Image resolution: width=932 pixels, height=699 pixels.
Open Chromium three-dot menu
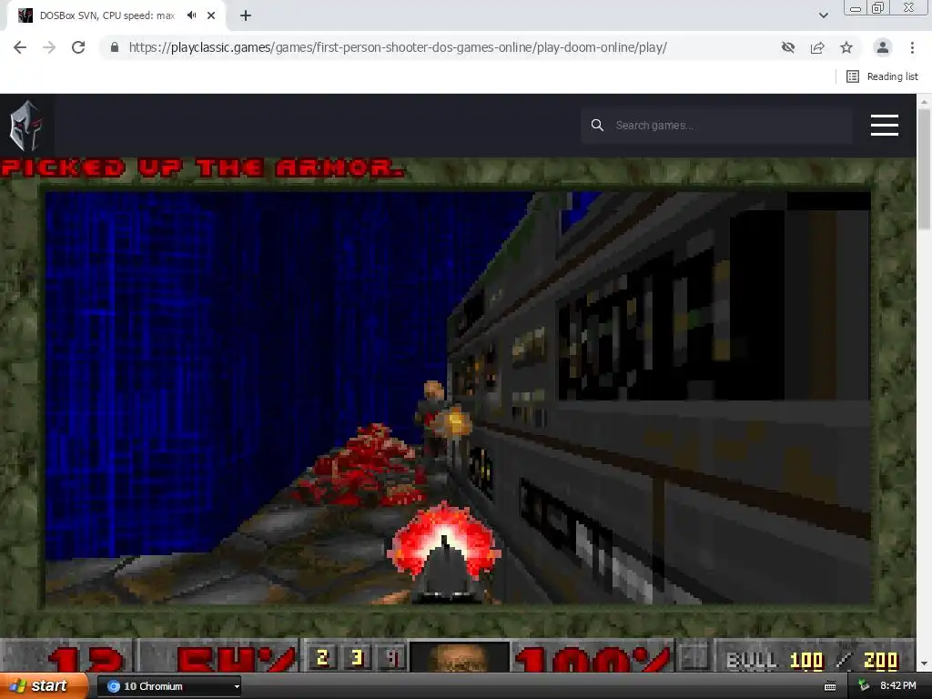tap(912, 47)
